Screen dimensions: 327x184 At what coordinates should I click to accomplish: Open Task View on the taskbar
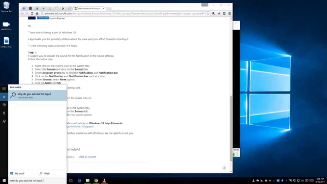tap(71, 181)
